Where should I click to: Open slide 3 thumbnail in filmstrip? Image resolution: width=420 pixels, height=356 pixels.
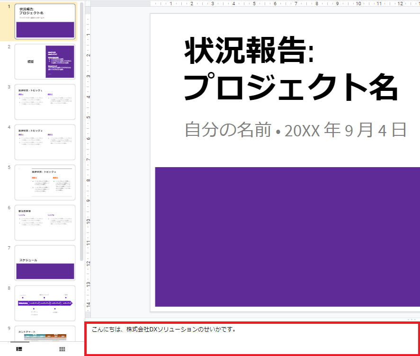tap(45, 102)
